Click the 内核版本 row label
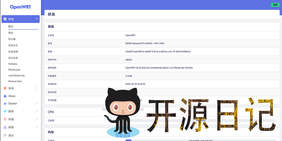The height and width of the screenshot is (141, 282). (52, 76)
